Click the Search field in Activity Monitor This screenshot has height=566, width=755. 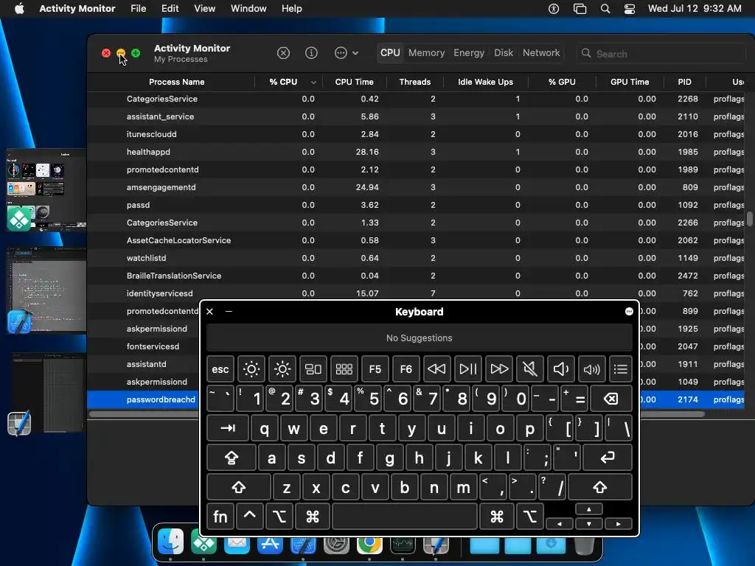pos(661,53)
